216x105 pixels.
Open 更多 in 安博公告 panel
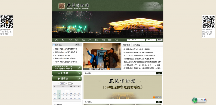click(x=78, y=45)
